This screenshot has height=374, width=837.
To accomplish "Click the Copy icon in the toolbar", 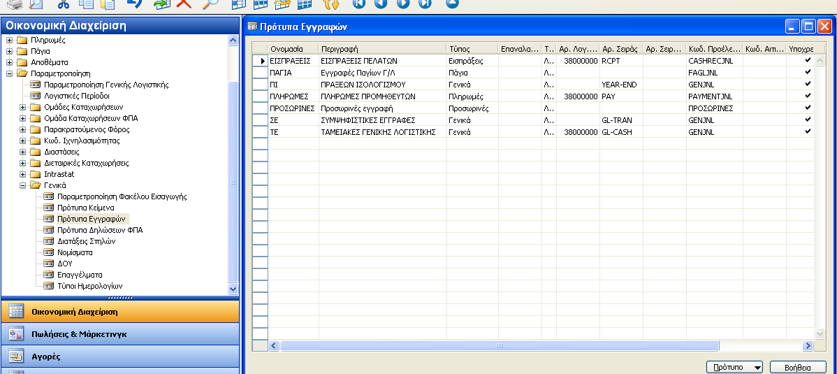I will tap(85, 4).
